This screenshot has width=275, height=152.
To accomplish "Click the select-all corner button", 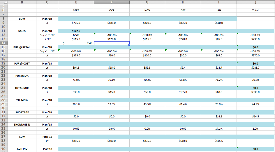I will 4,2.
